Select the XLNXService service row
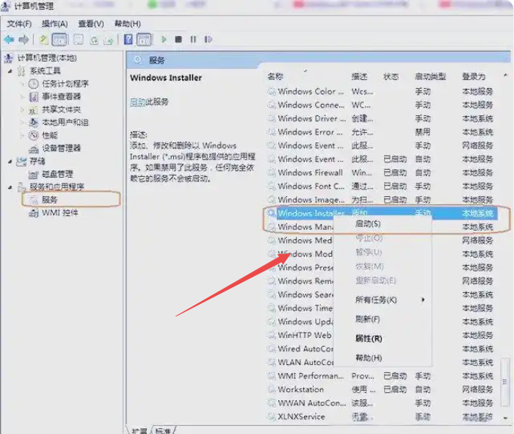Screen dimensions: 514x434 point(381,416)
